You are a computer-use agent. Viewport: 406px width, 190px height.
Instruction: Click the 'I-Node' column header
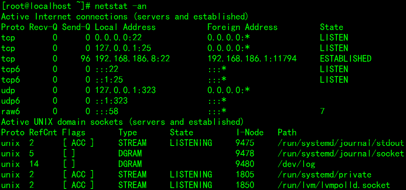click(x=250, y=133)
